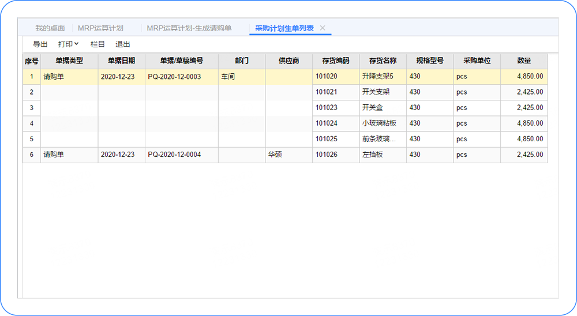Click the 单据/草稿编号 column header
The image size is (577, 316).
pos(181,61)
